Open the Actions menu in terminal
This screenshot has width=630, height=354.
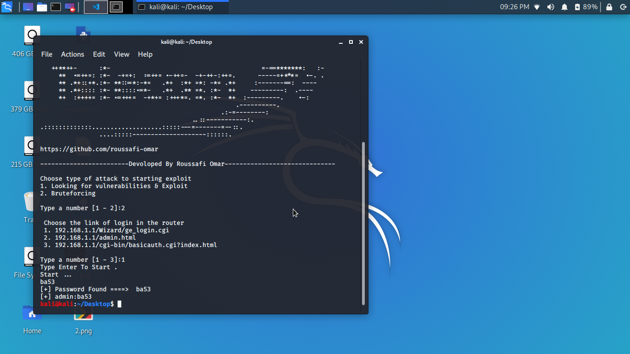pyautogui.click(x=72, y=54)
